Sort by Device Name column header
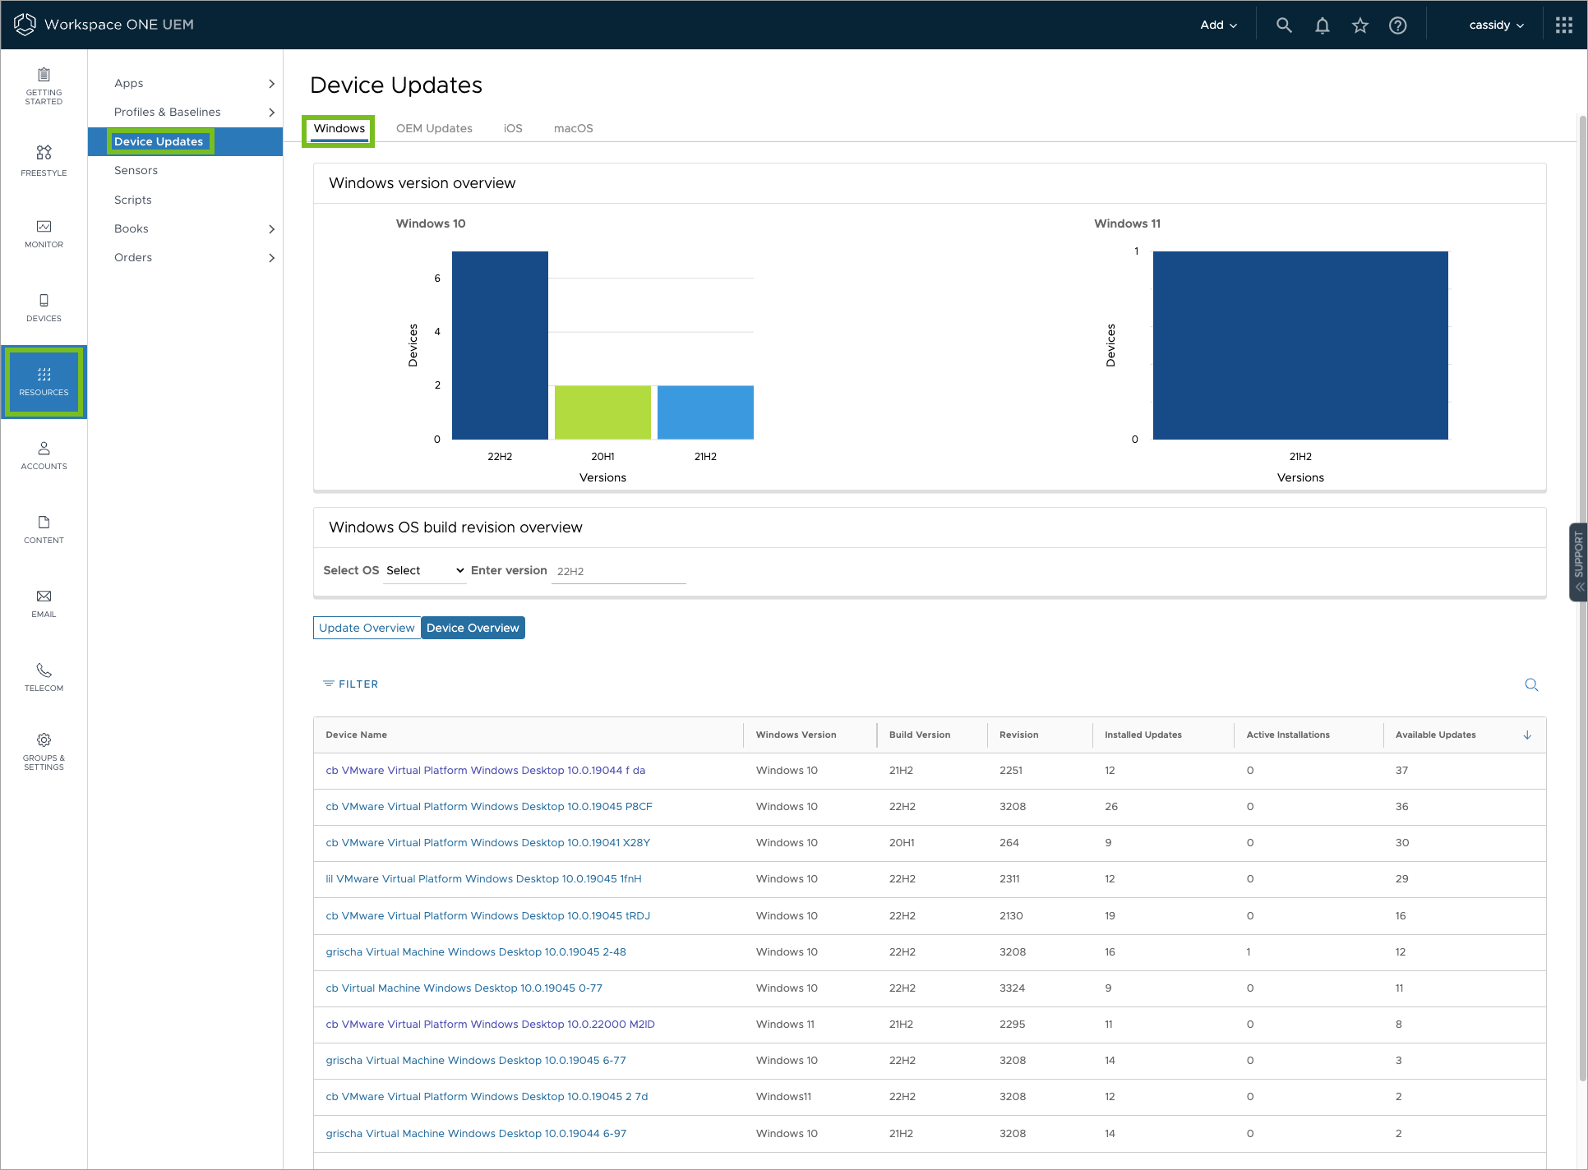The height and width of the screenshot is (1170, 1588). (x=356, y=735)
